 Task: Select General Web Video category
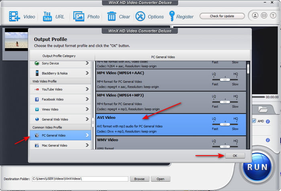point(61,119)
